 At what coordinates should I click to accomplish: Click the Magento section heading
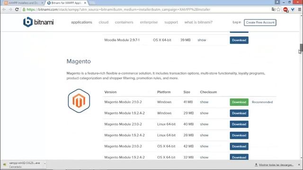[x=79, y=61]
